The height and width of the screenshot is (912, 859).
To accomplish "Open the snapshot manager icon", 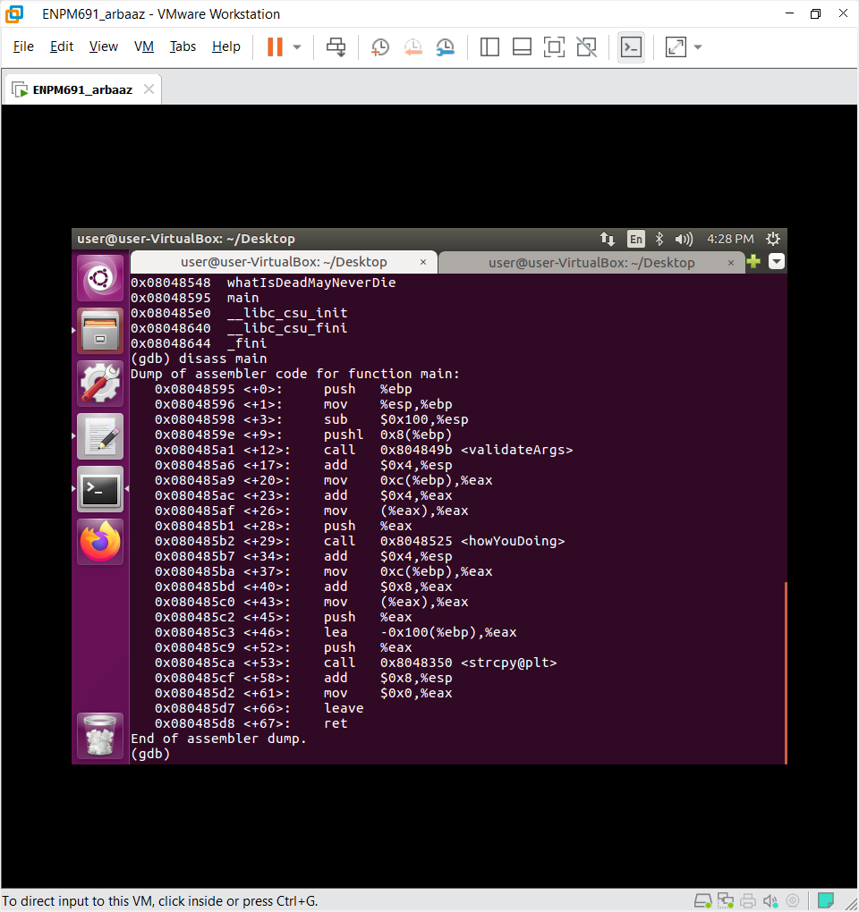I will [445, 47].
